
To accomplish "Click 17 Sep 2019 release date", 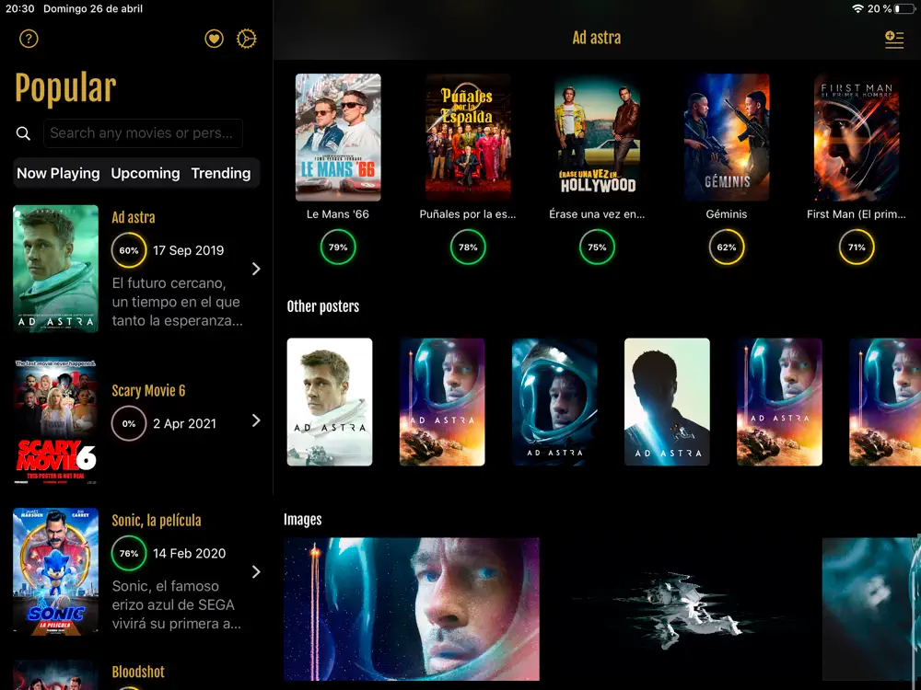I will [189, 250].
